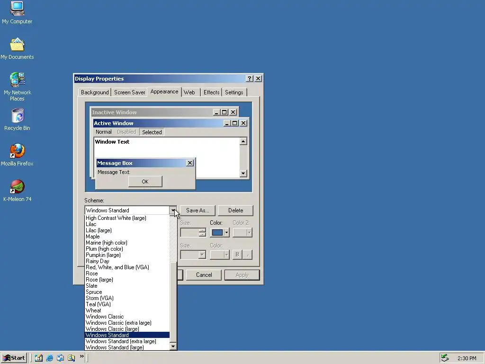Choose the Rainy Day scheme
Image resolution: width=485 pixels, height=364 pixels.
127,261
